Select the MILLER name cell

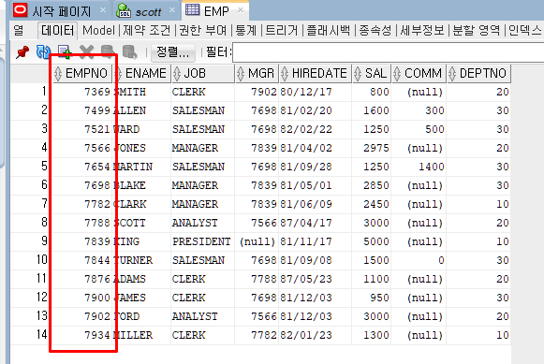pos(141,335)
